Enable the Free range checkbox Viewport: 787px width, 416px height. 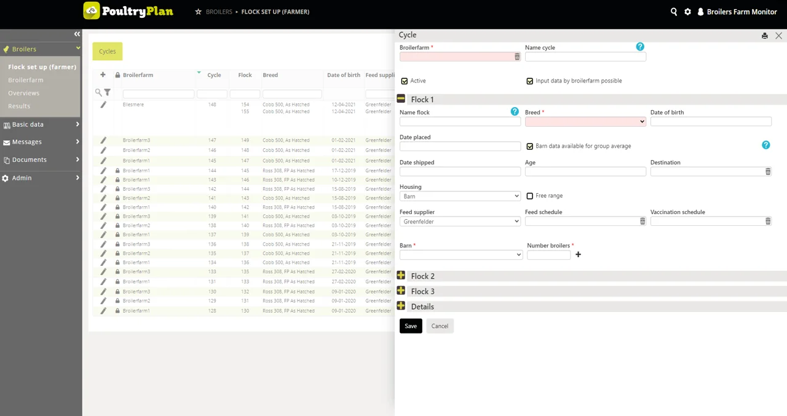[x=529, y=196]
